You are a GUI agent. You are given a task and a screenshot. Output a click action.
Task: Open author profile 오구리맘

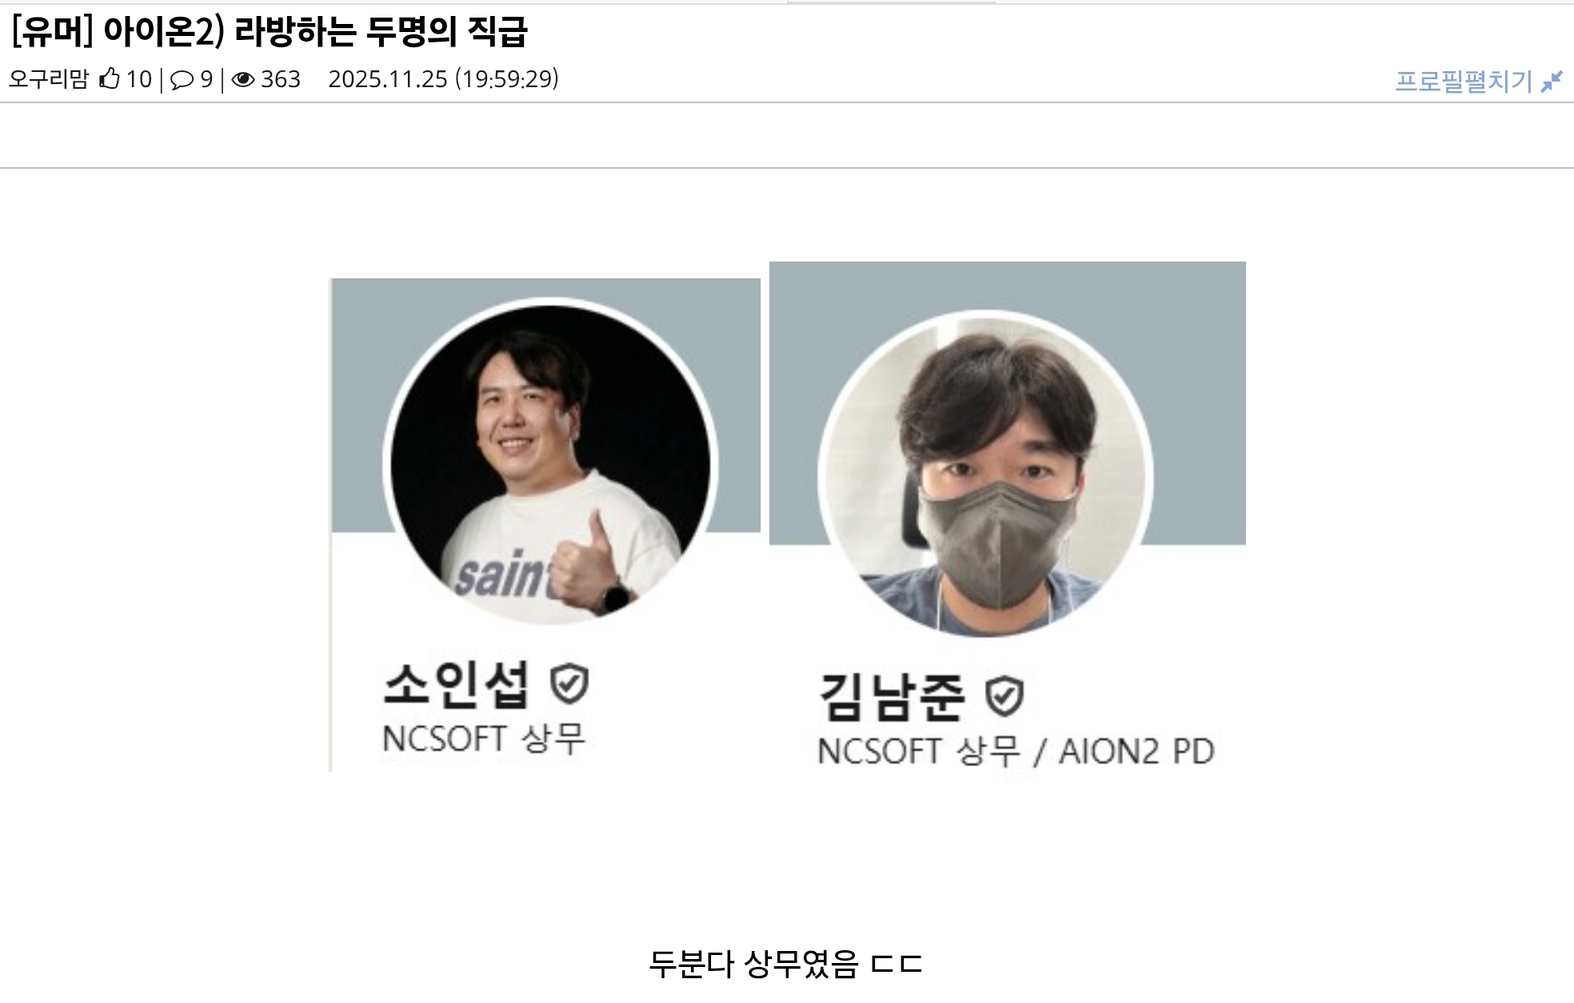(48, 78)
